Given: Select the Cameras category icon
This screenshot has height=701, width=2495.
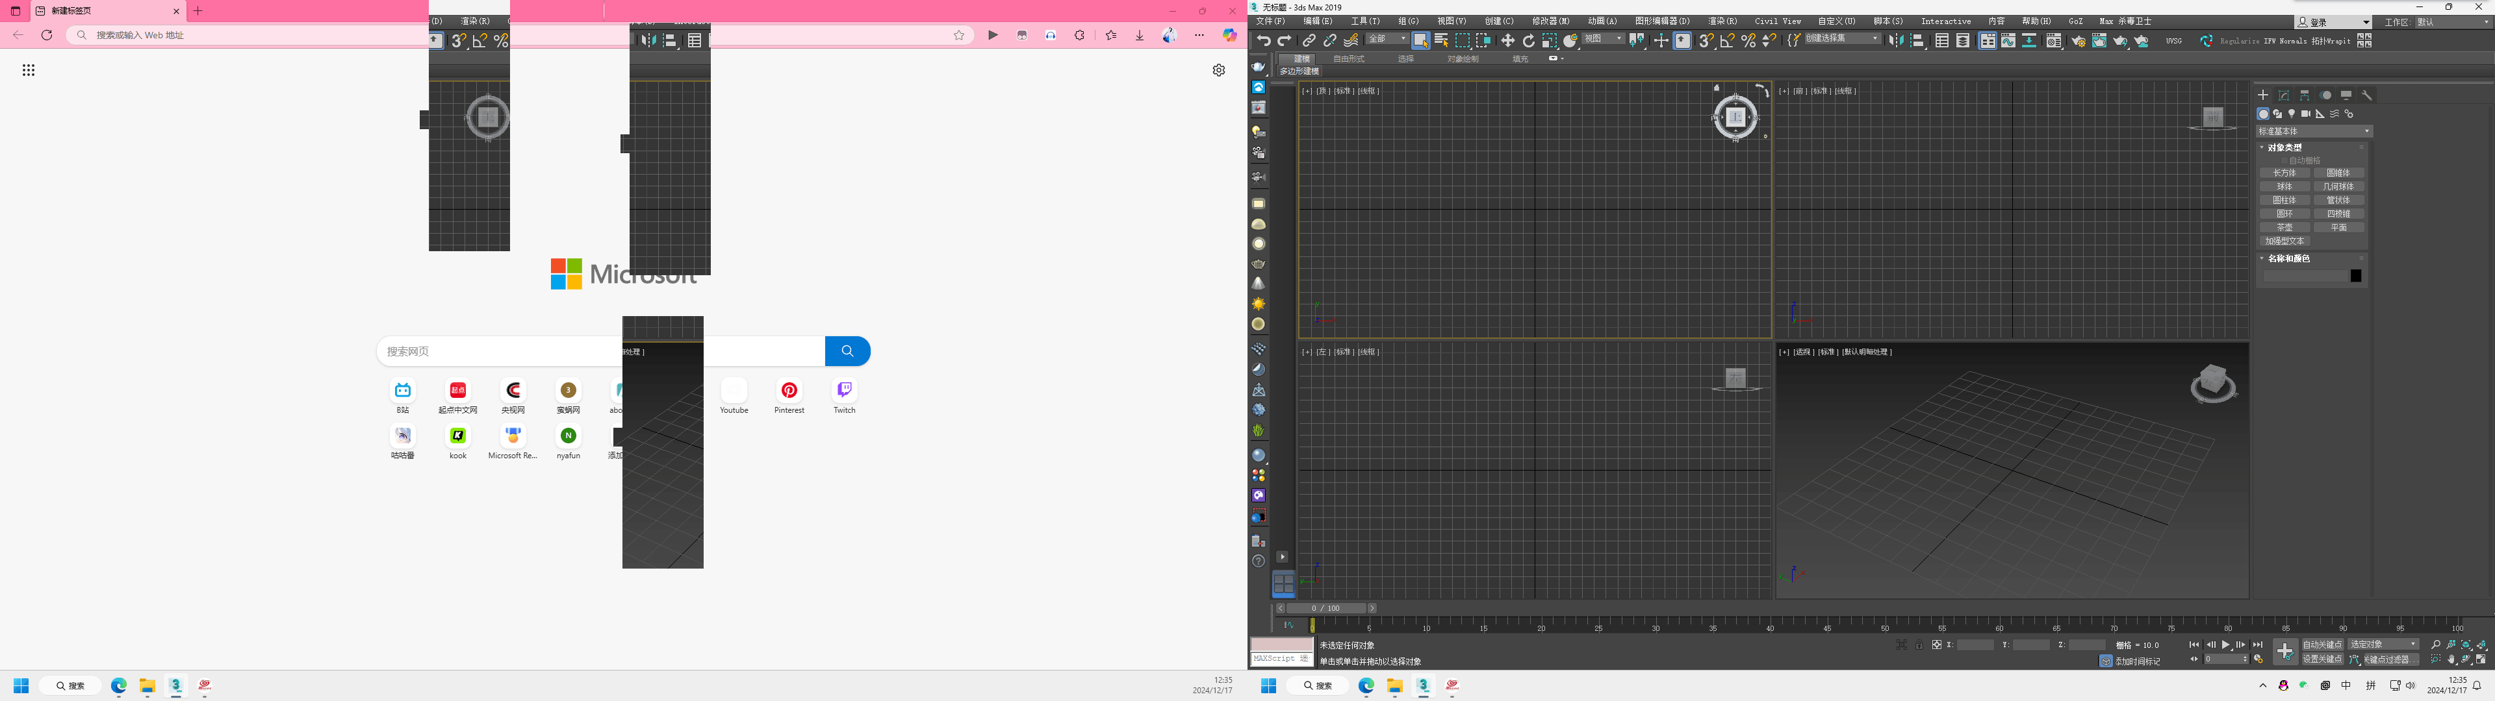Looking at the screenshot, I should [2306, 114].
